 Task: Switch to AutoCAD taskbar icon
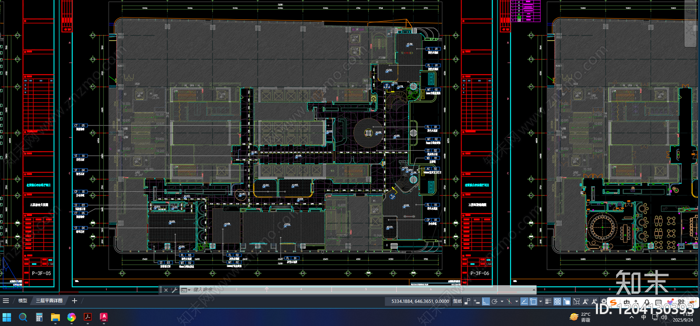coord(104,317)
